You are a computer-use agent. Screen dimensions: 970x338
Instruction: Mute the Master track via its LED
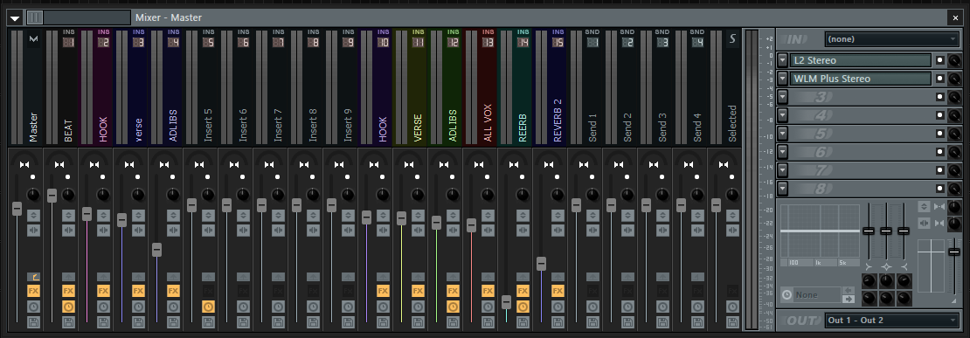coord(33,177)
